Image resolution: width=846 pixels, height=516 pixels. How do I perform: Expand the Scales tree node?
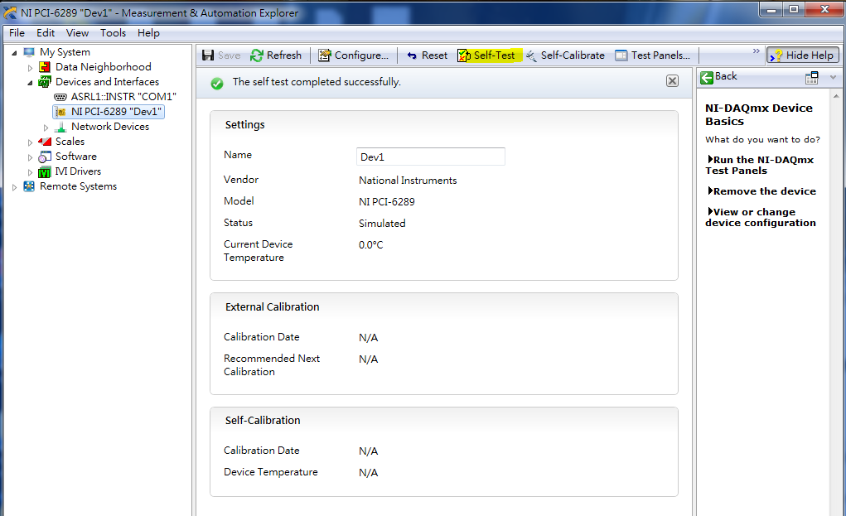click(30, 143)
